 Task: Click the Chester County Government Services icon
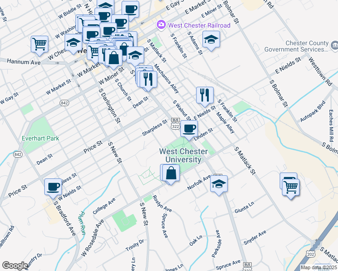point(334,46)
